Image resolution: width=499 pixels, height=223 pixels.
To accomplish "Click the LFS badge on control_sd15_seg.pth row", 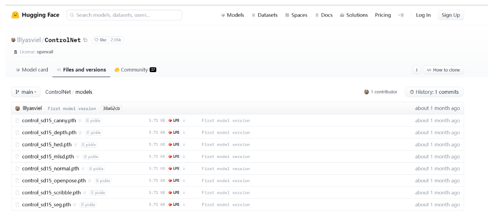I will [173, 205].
